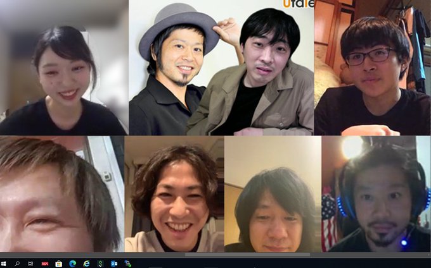
Task: Launch Microsoft Store from taskbar
Action: pos(58,264)
